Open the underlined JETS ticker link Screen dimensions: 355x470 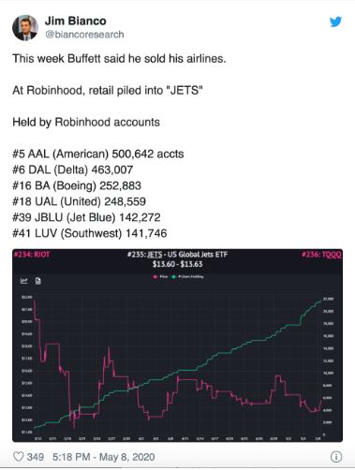pos(155,255)
